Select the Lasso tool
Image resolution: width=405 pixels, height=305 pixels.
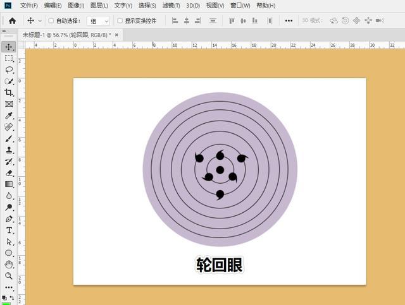pyautogui.click(x=9, y=69)
